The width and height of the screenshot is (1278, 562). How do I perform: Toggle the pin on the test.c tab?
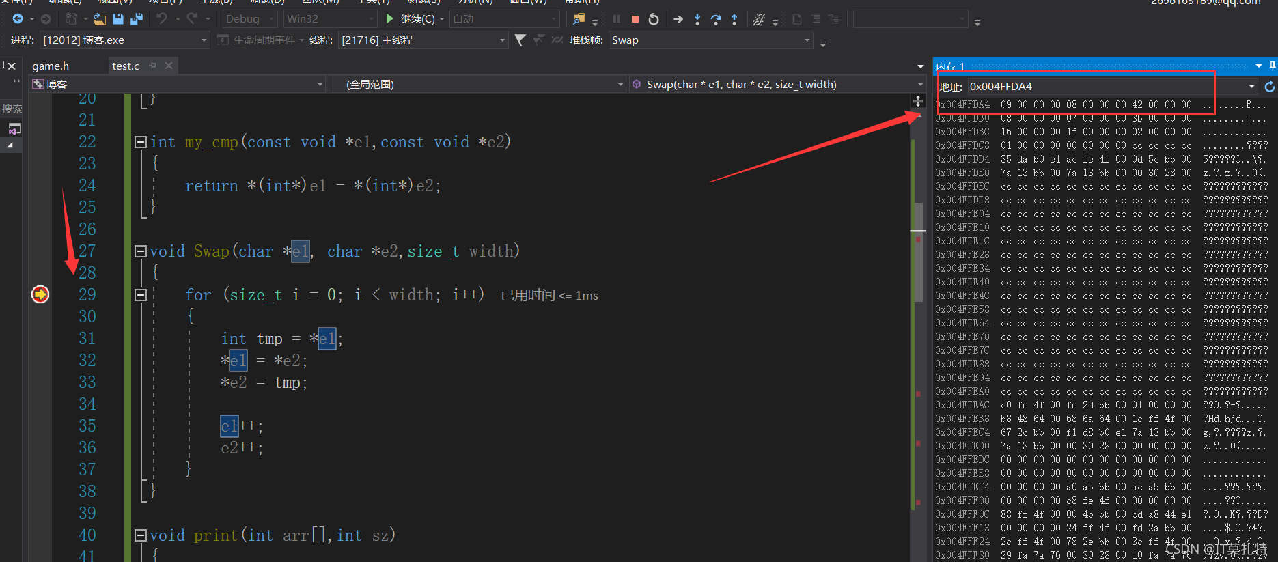click(153, 66)
